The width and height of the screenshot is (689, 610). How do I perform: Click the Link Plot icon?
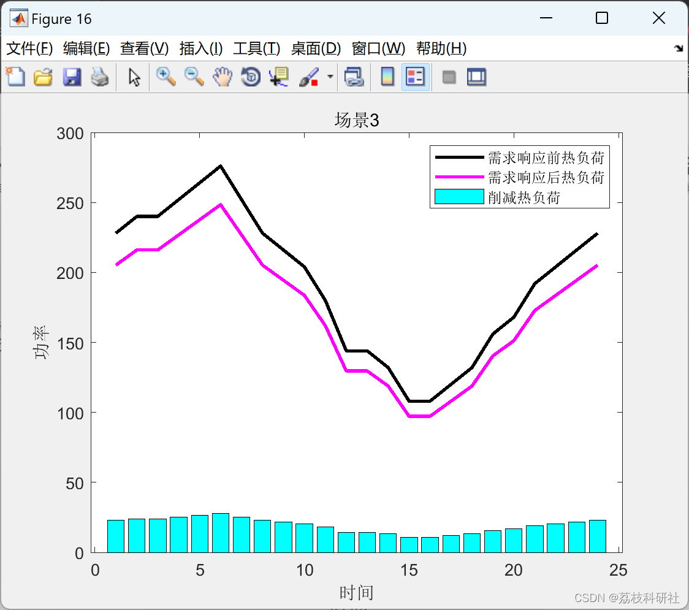354,77
